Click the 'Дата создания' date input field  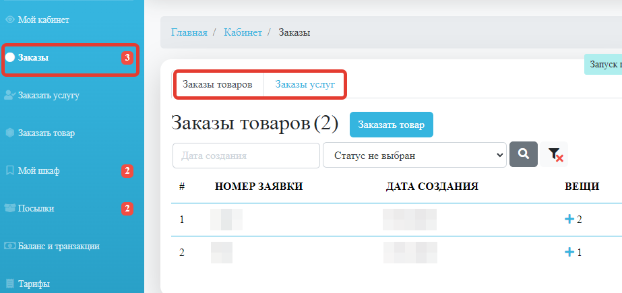pyautogui.click(x=246, y=155)
